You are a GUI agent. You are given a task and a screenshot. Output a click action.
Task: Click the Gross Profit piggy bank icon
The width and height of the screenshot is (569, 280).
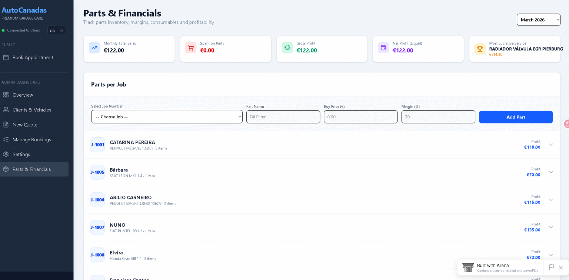(287, 48)
